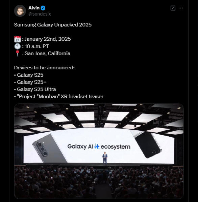Open the @sondesix handle link
The image size is (198, 202).
click(40, 14)
